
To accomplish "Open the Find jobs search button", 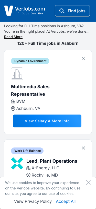I will tap(72, 11).
